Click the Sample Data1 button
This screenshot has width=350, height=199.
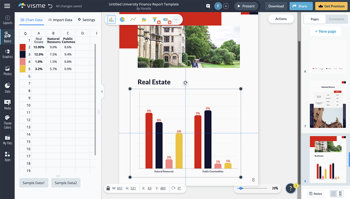pos(34,183)
